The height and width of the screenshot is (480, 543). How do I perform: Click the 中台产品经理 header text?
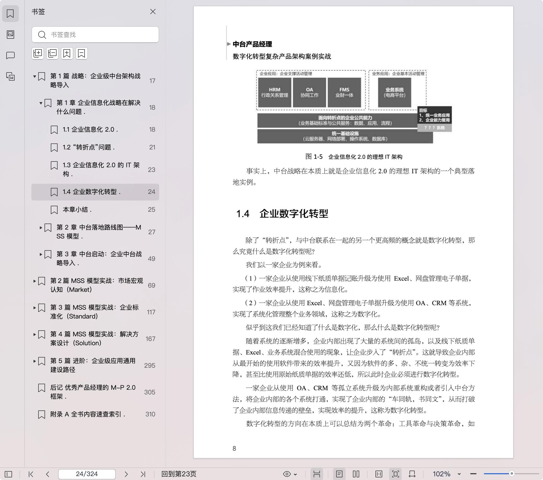[252, 44]
